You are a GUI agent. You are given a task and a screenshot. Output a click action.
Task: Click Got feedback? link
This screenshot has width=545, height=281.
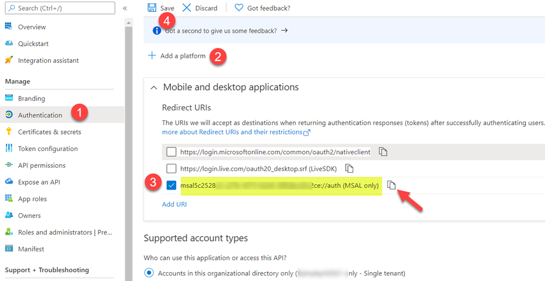click(x=269, y=8)
